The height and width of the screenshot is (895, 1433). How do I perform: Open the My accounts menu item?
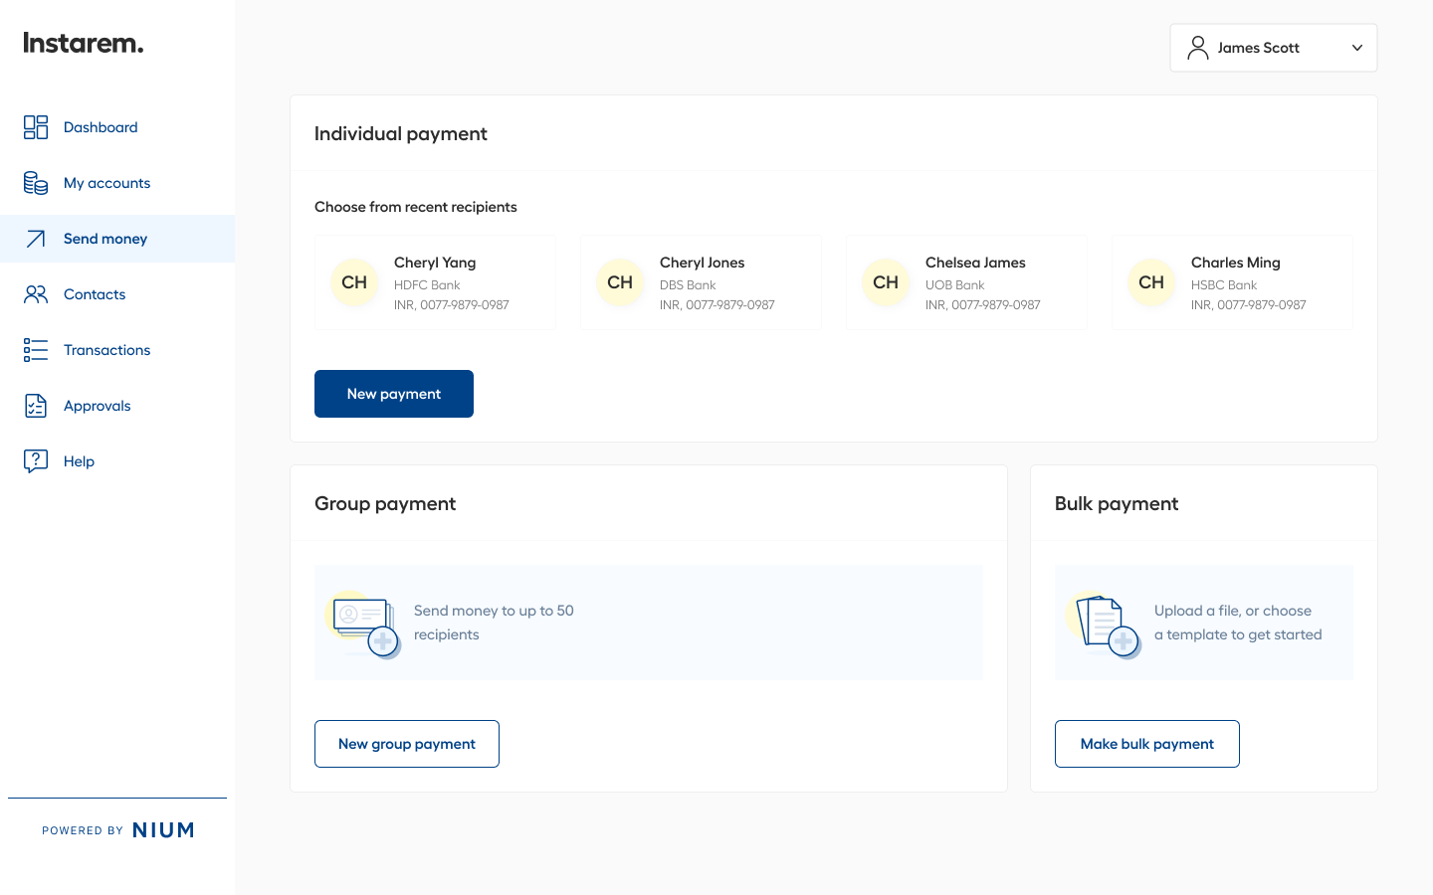click(106, 183)
